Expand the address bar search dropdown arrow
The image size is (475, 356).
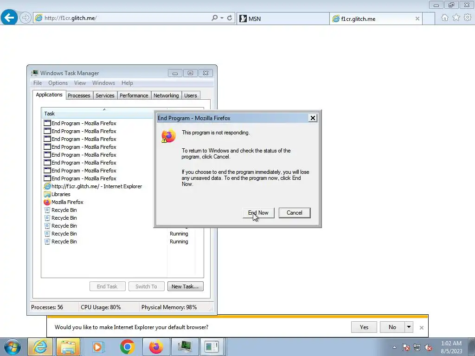222,18
